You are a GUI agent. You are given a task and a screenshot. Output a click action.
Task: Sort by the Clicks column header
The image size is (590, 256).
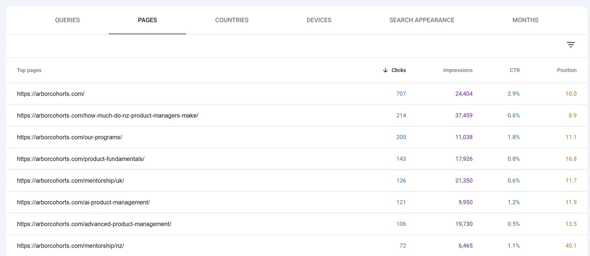coord(399,70)
